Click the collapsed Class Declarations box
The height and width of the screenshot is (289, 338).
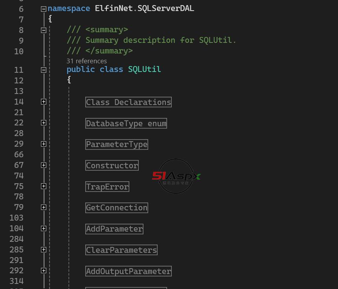point(129,102)
